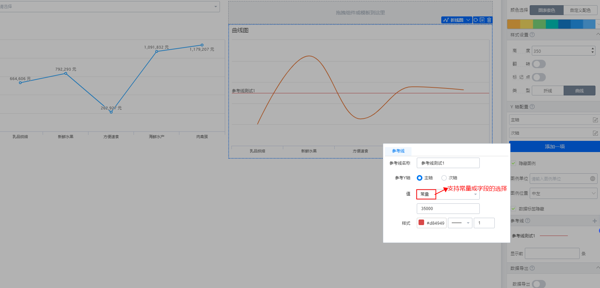Collapse the 样式设置 section
Screen dimensions: 600x288
(x=598, y=34)
